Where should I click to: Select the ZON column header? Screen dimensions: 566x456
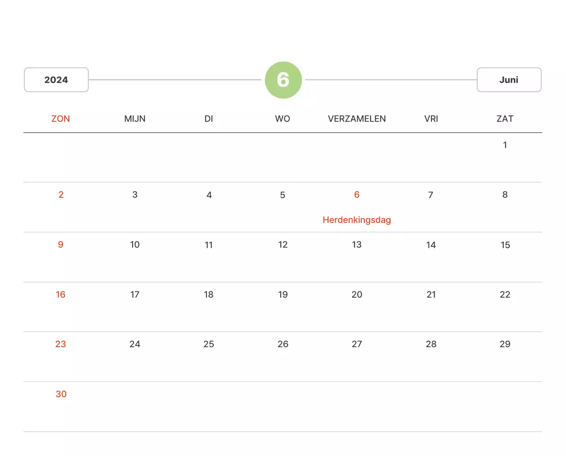pyautogui.click(x=61, y=119)
